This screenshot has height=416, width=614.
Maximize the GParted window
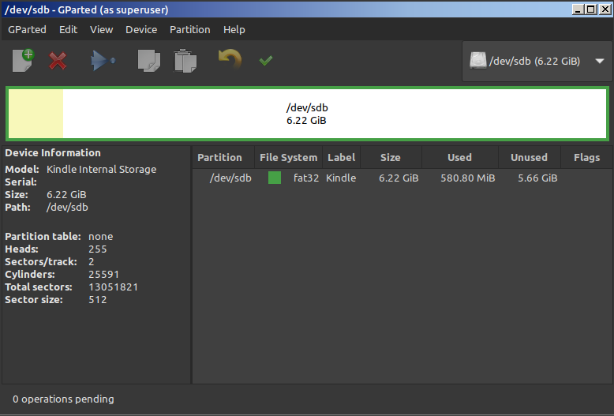[x=591, y=9]
